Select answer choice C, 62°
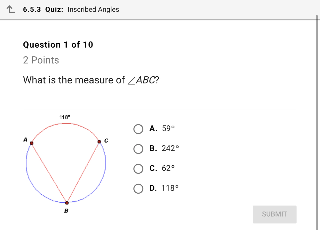 [x=138, y=169]
